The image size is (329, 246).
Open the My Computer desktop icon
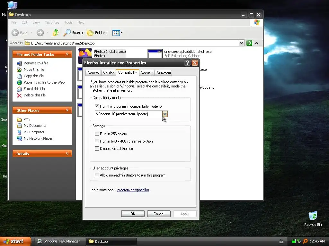[x=12, y=5]
